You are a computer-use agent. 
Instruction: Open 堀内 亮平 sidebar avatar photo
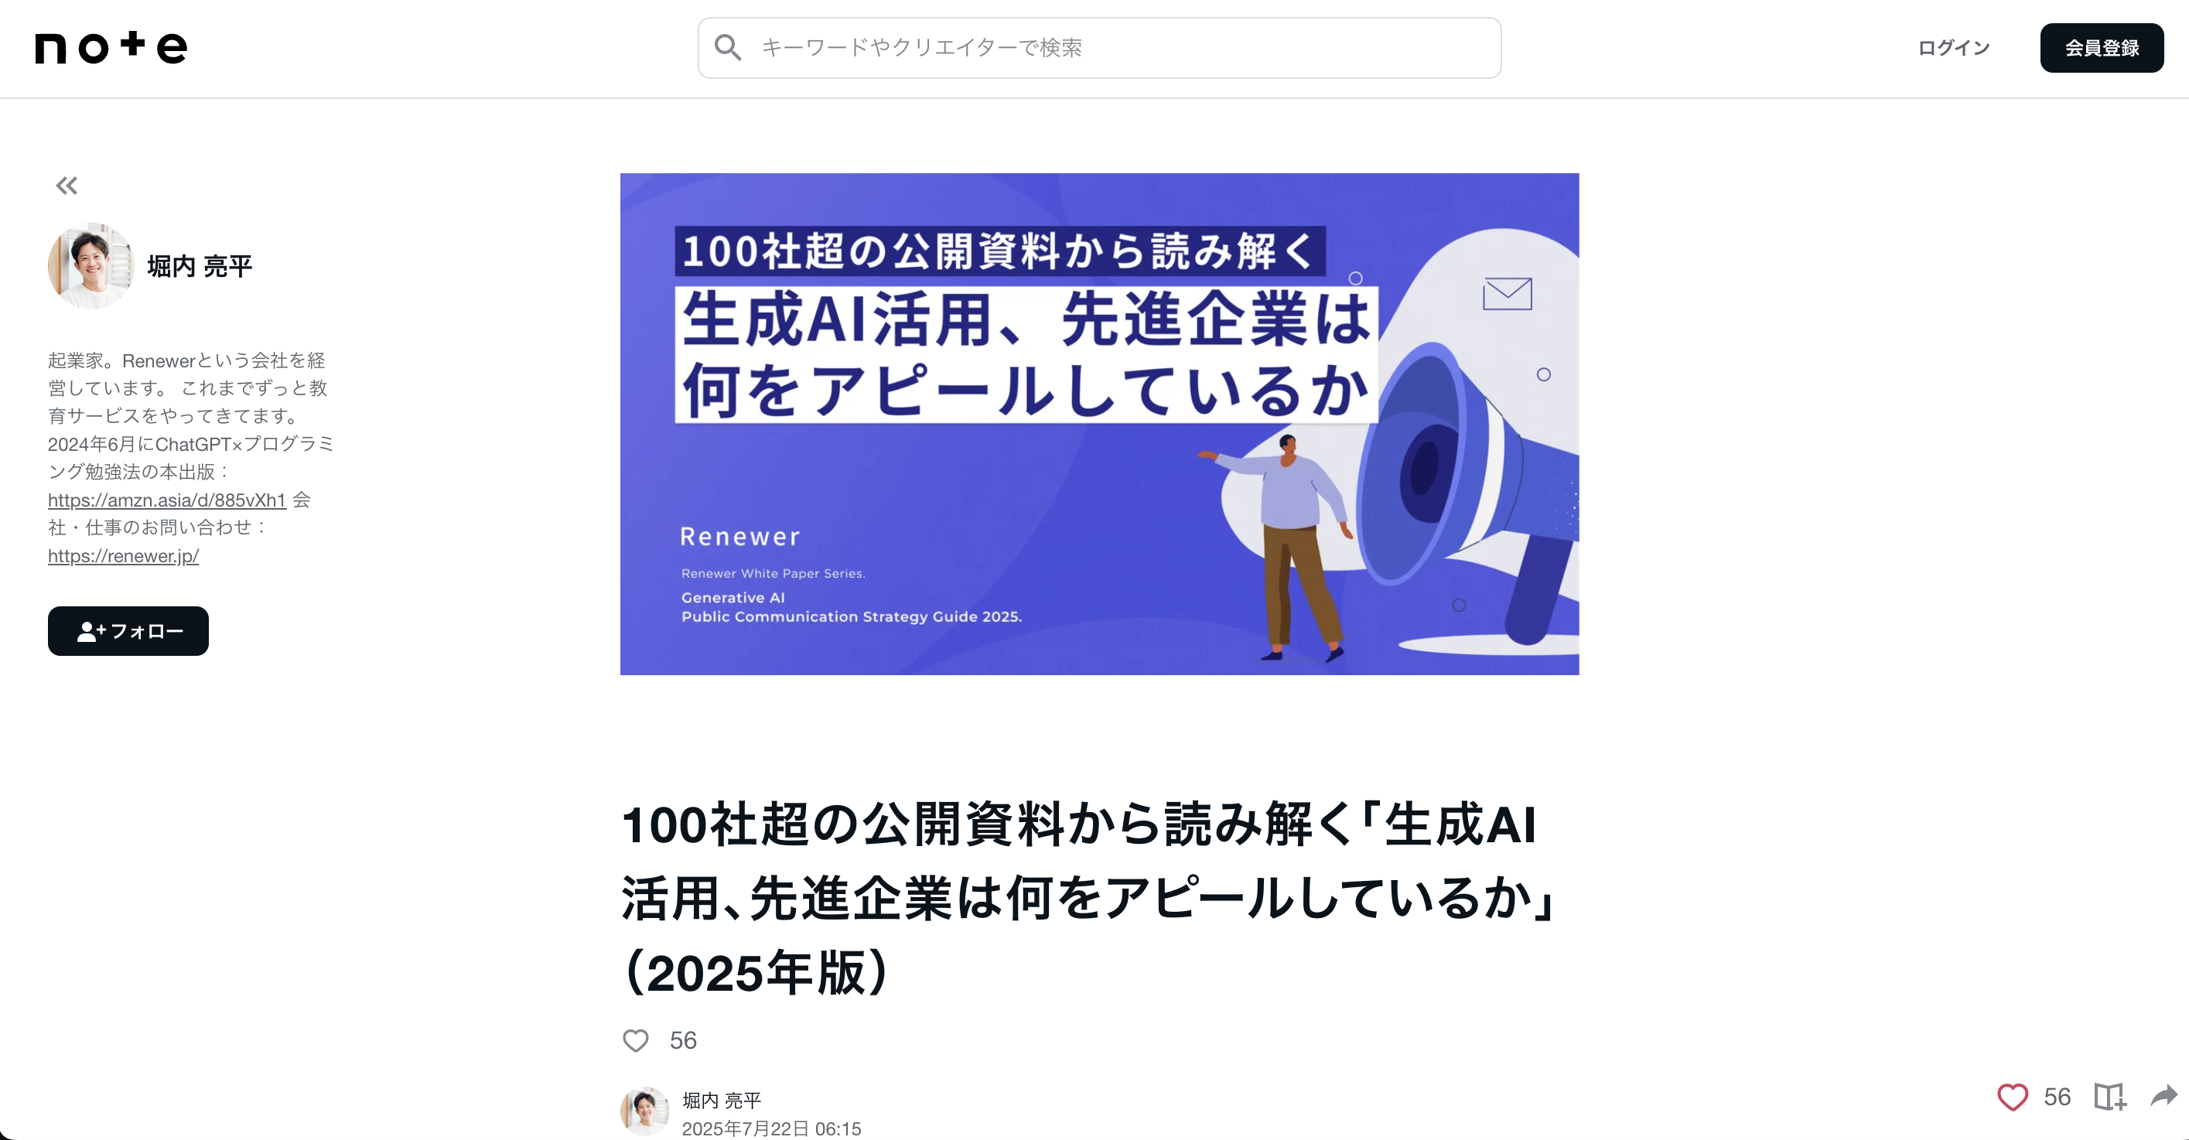tap(91, 266)
